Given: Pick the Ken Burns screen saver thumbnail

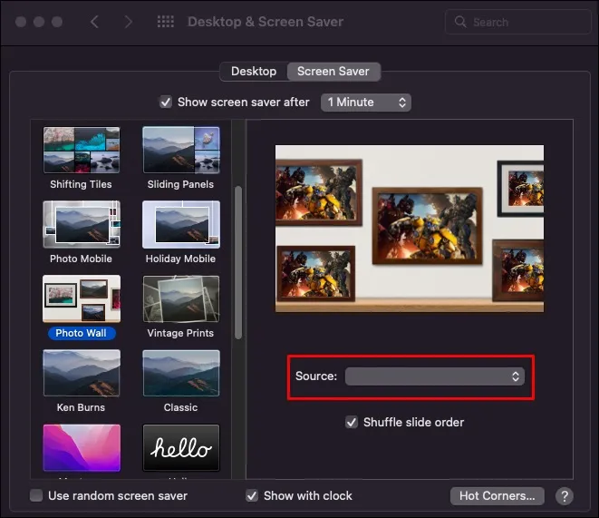Looking at the screenshot, I should 82,373.
